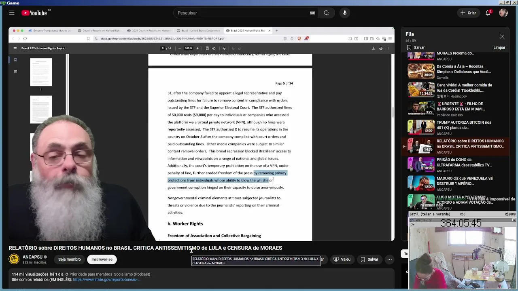The width and height of the screenshot is (518, 291).
Task: Open the Criar create menu
Action: (468, 13)
